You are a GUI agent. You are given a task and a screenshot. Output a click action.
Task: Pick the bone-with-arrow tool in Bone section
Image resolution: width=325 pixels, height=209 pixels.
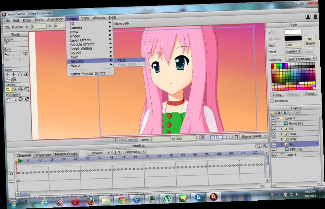(25, 54)
